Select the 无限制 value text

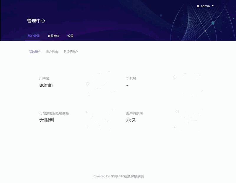click(46, 120)
